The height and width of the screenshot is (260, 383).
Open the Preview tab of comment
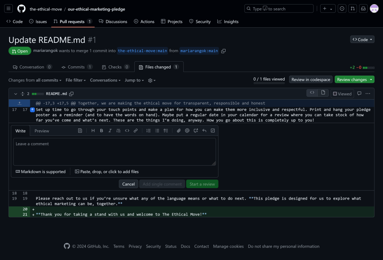coord(42,131)
